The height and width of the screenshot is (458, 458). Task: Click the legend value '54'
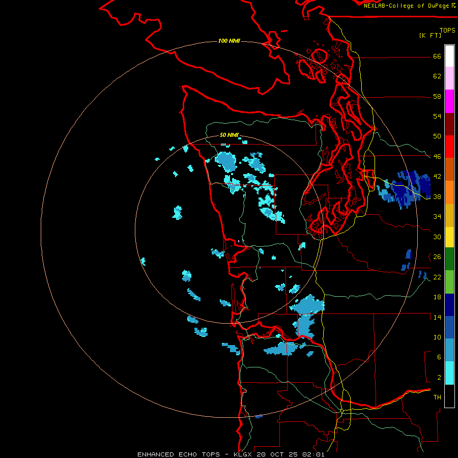(x=437, y=116)
